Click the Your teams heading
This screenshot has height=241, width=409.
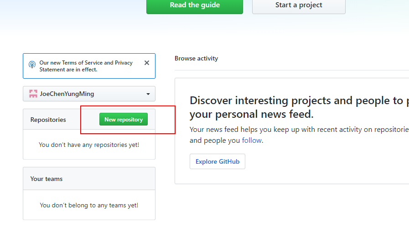click(47, 179)
